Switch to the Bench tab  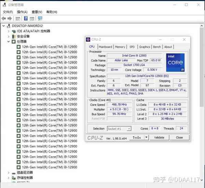point(157,47)
